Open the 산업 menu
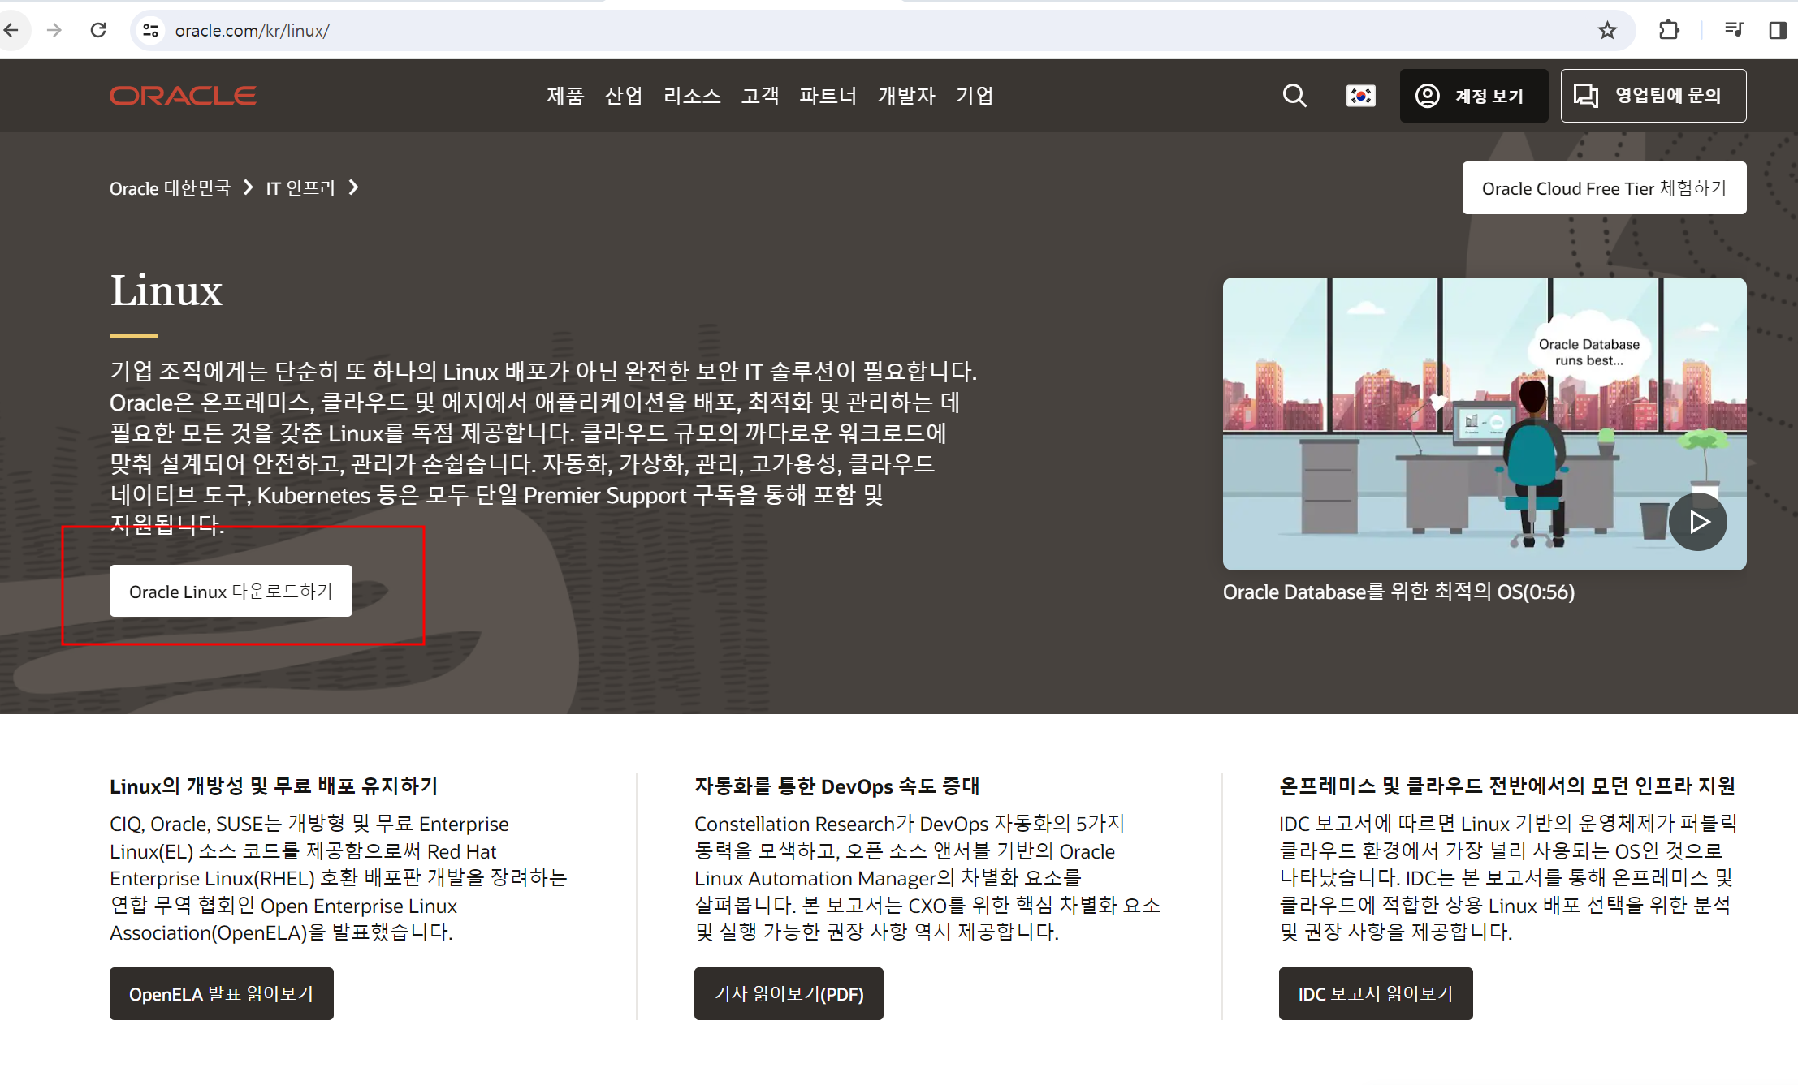 [624, 96]
